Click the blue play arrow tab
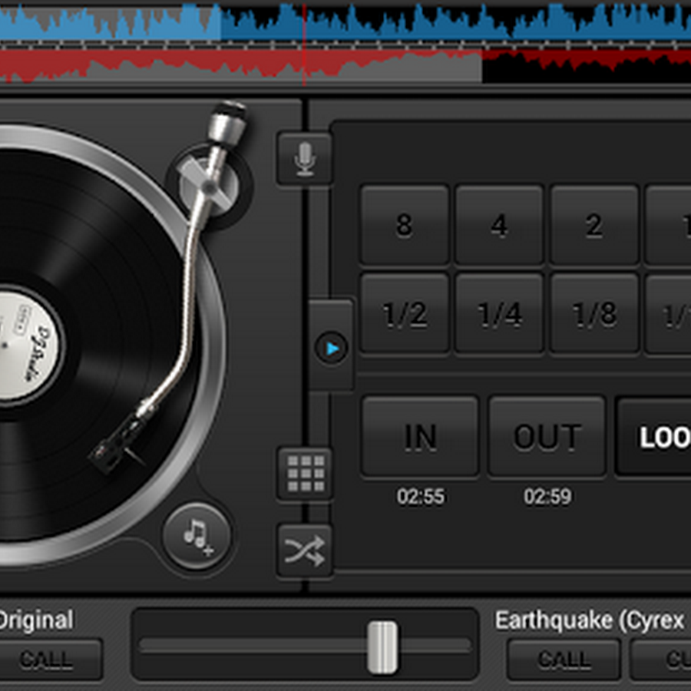This screenshot has width=691, height=691. click(x=332, y=348)
